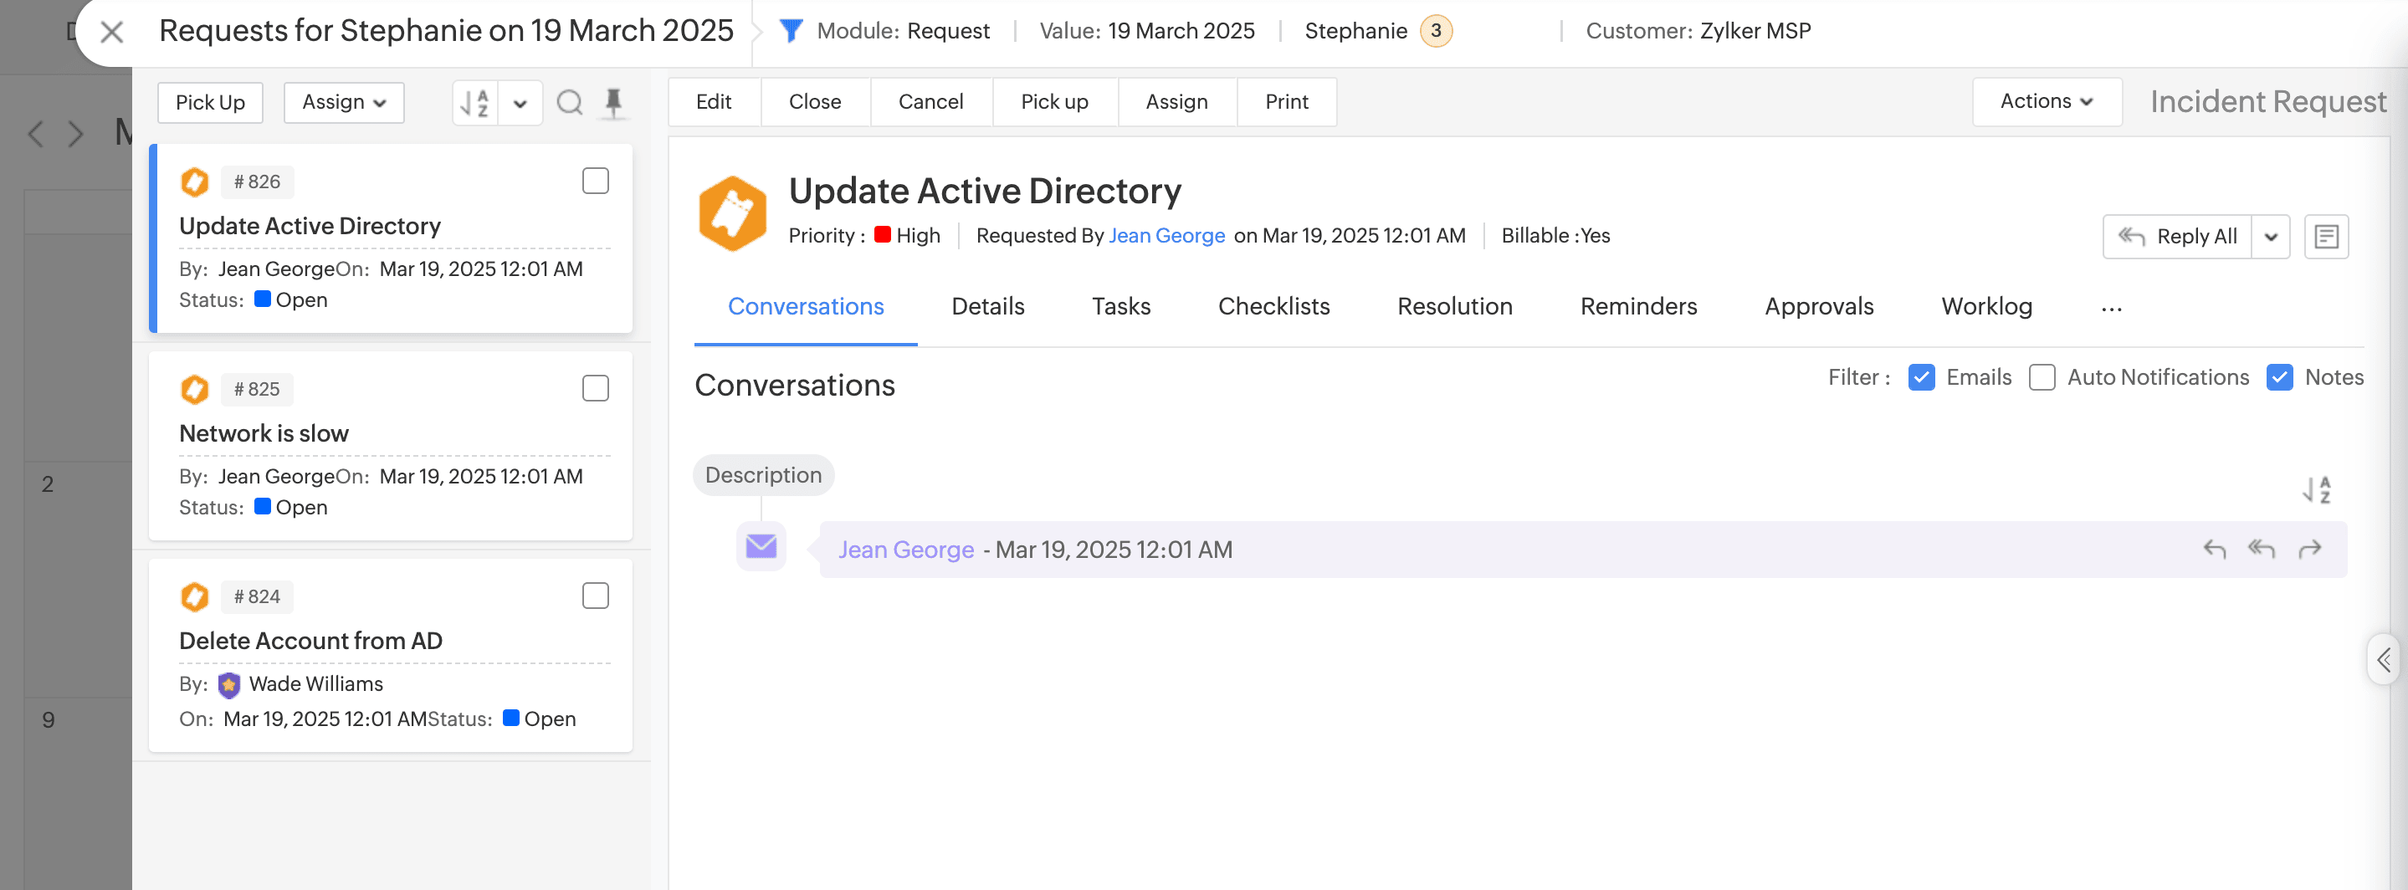Open the Worklog tab
This screenshot has height=890, width=2408.
[x=1986, y=305]
